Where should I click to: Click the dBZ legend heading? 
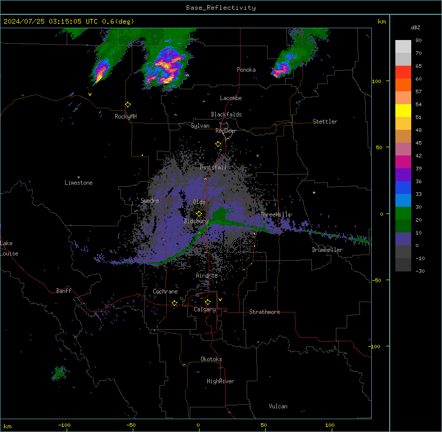[x=415, y=27]
